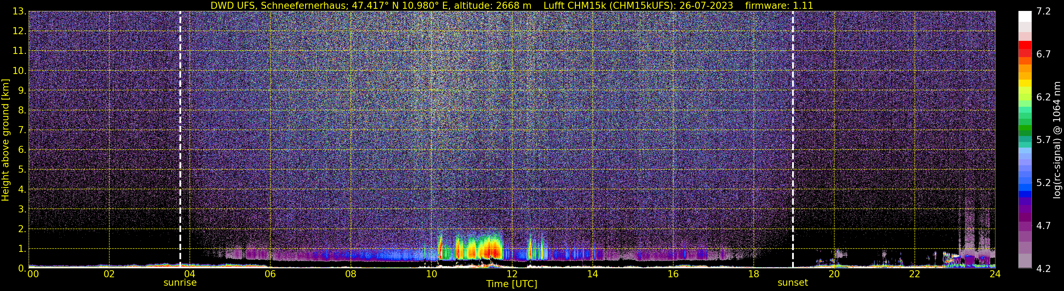Click the '4.2' colorbar tick value

[x=1044, y=268]
